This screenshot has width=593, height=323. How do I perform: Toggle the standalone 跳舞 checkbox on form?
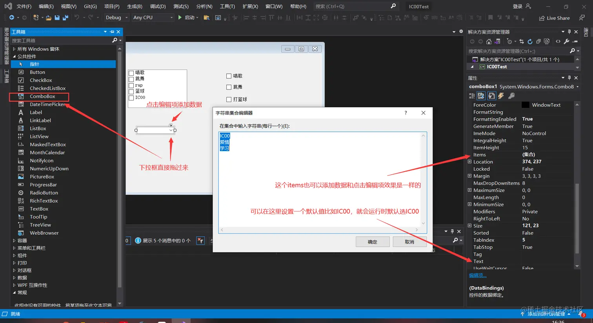coord(229,87)
